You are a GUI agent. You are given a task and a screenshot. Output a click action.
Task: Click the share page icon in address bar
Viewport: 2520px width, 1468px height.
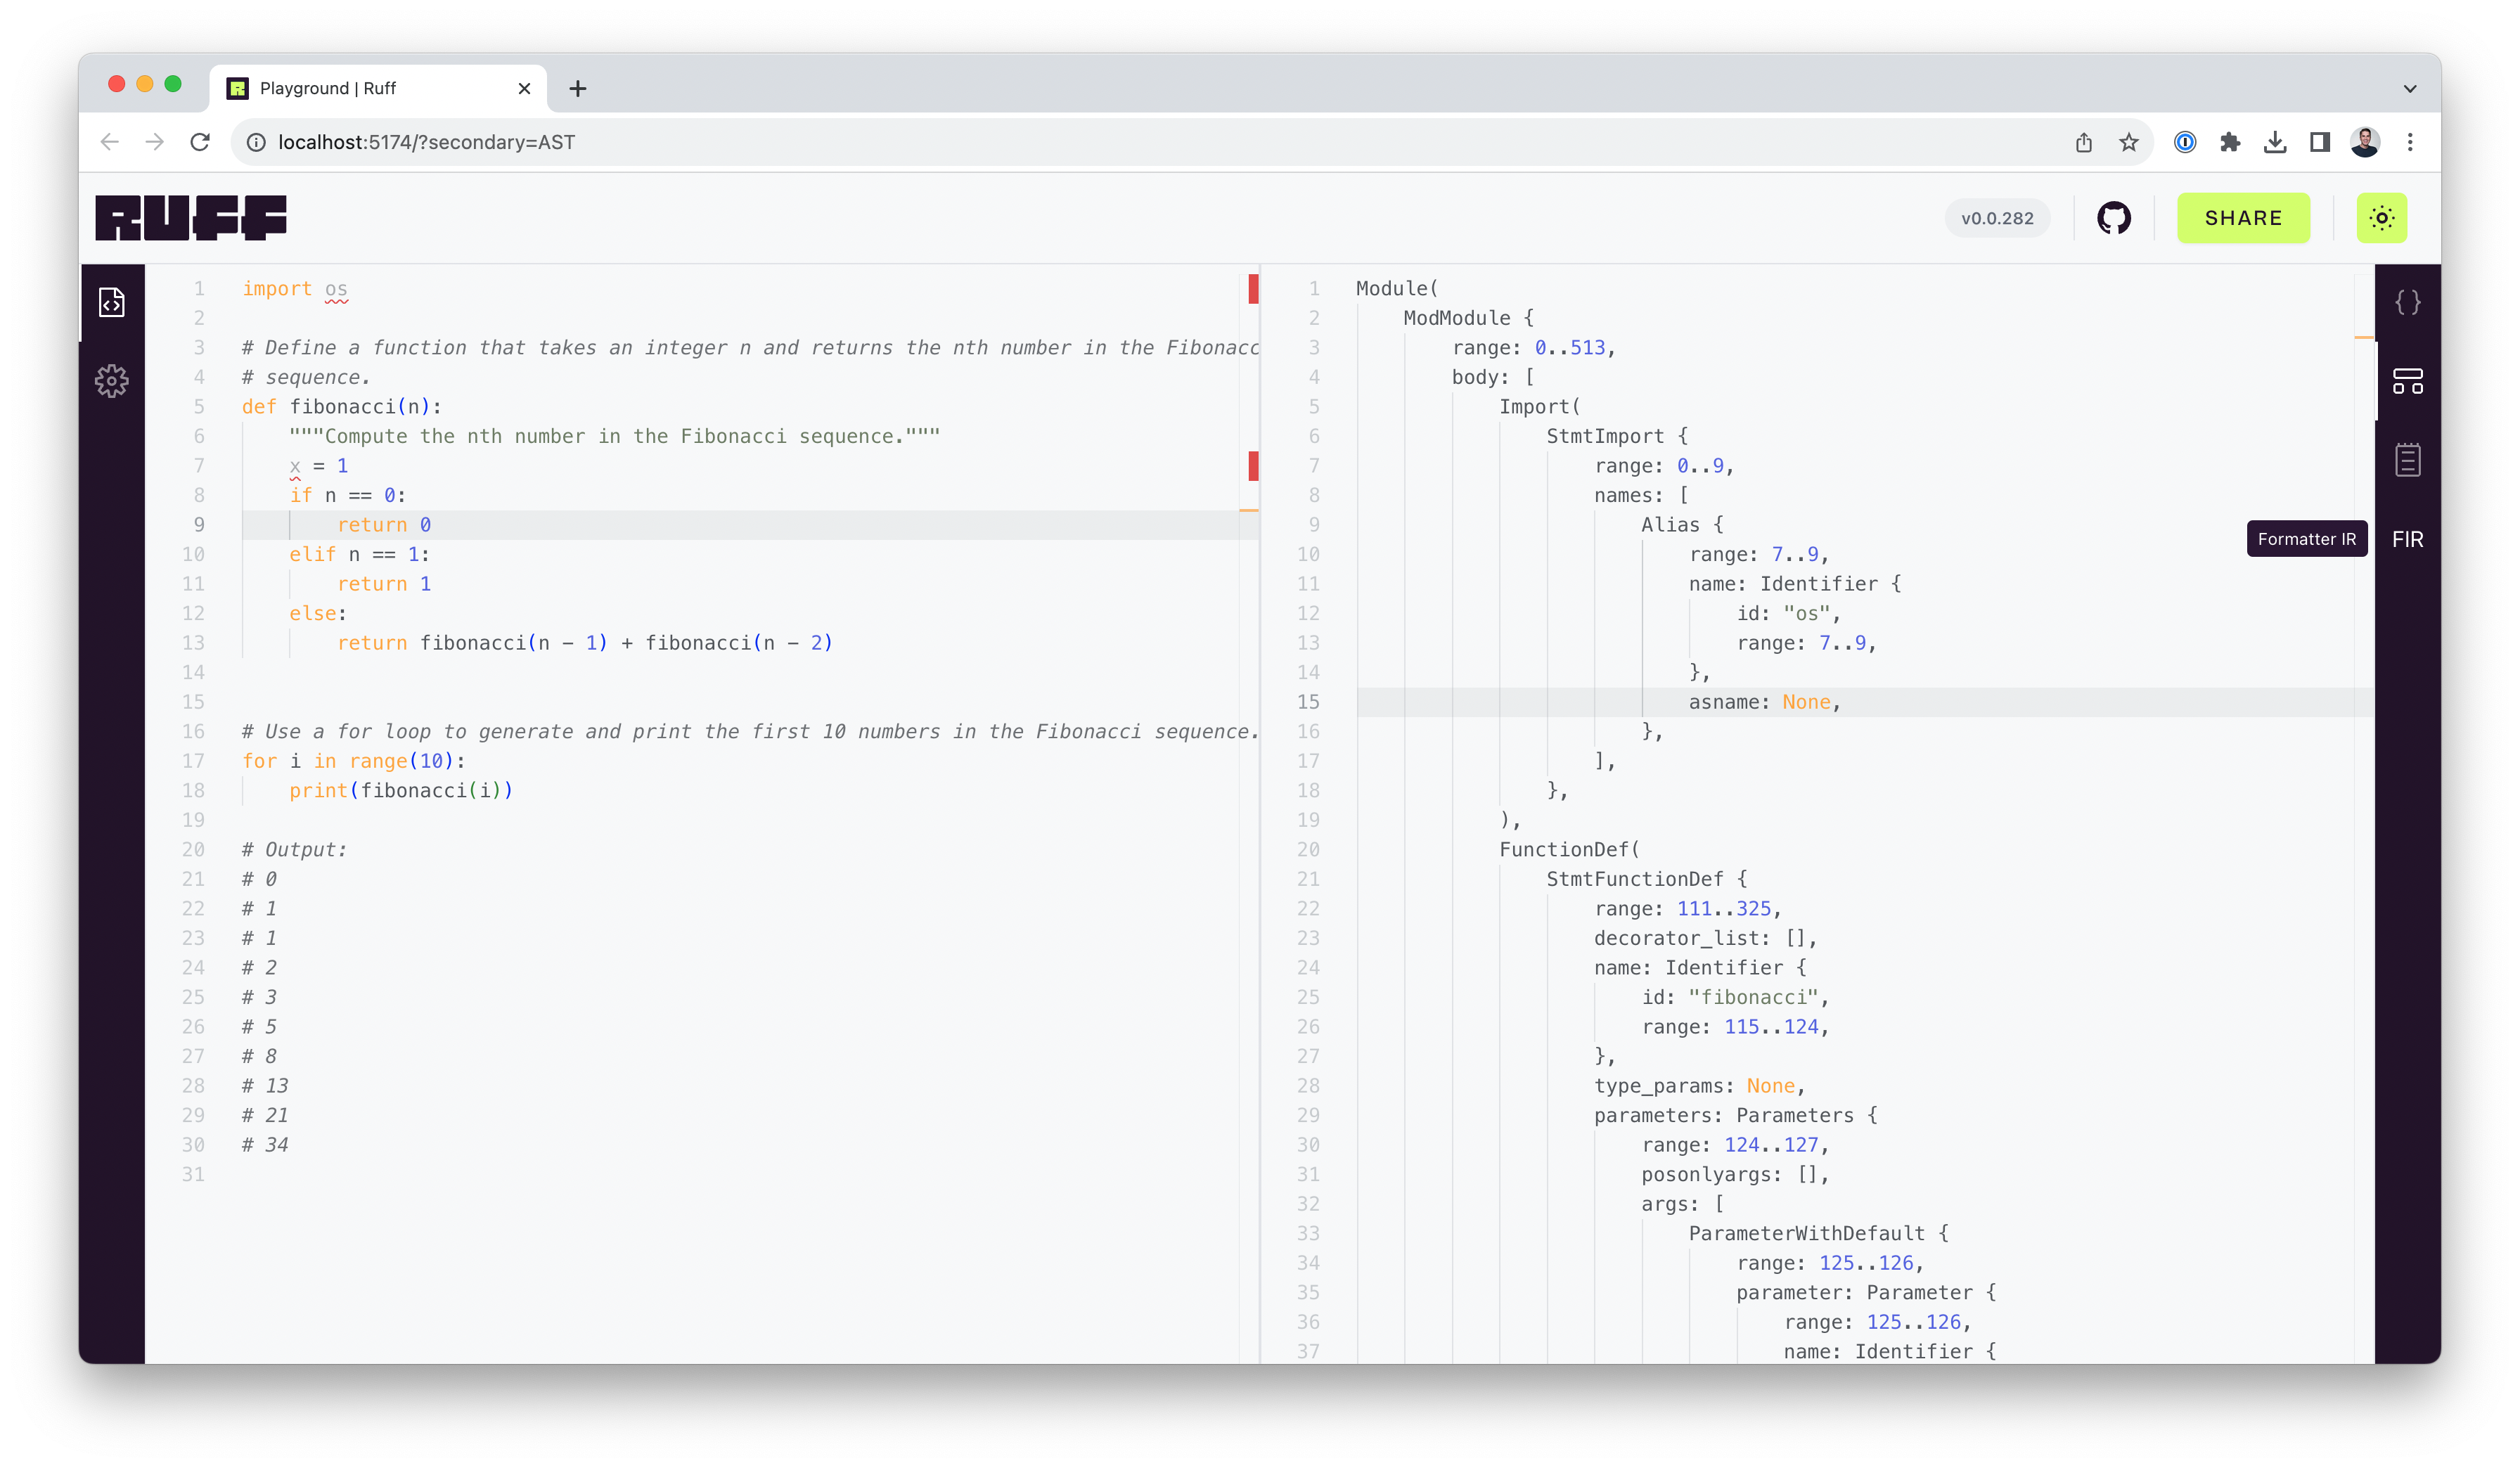(x=2083, y=142)
